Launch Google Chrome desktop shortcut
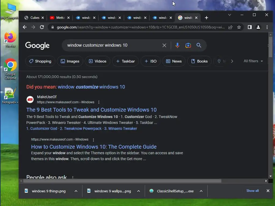Viewport: 275px width, 206px height. [x=10, y=69]
